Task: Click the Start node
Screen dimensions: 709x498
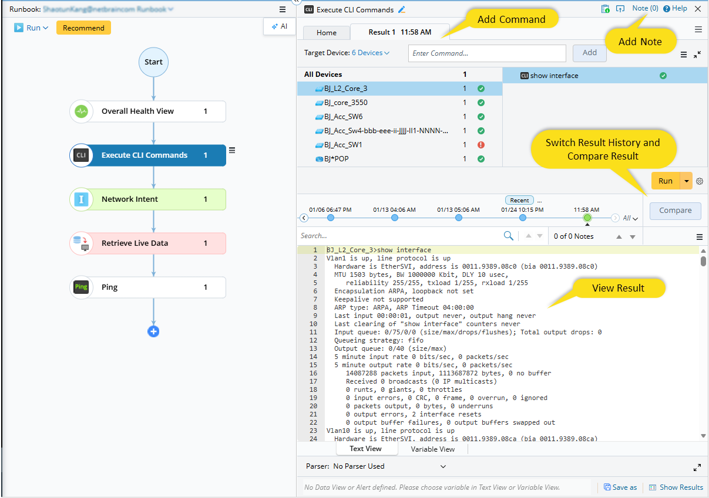Action: pyautogui.click(x=153, y=62)
